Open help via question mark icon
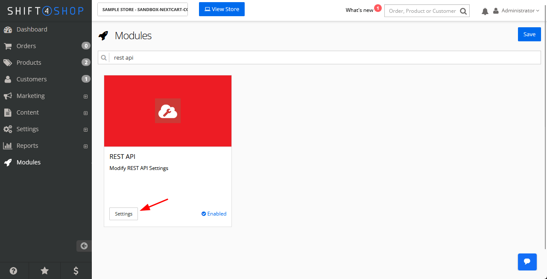Viewport: 547px width, 279px height. pyautogui.click(x=14, y=270)
